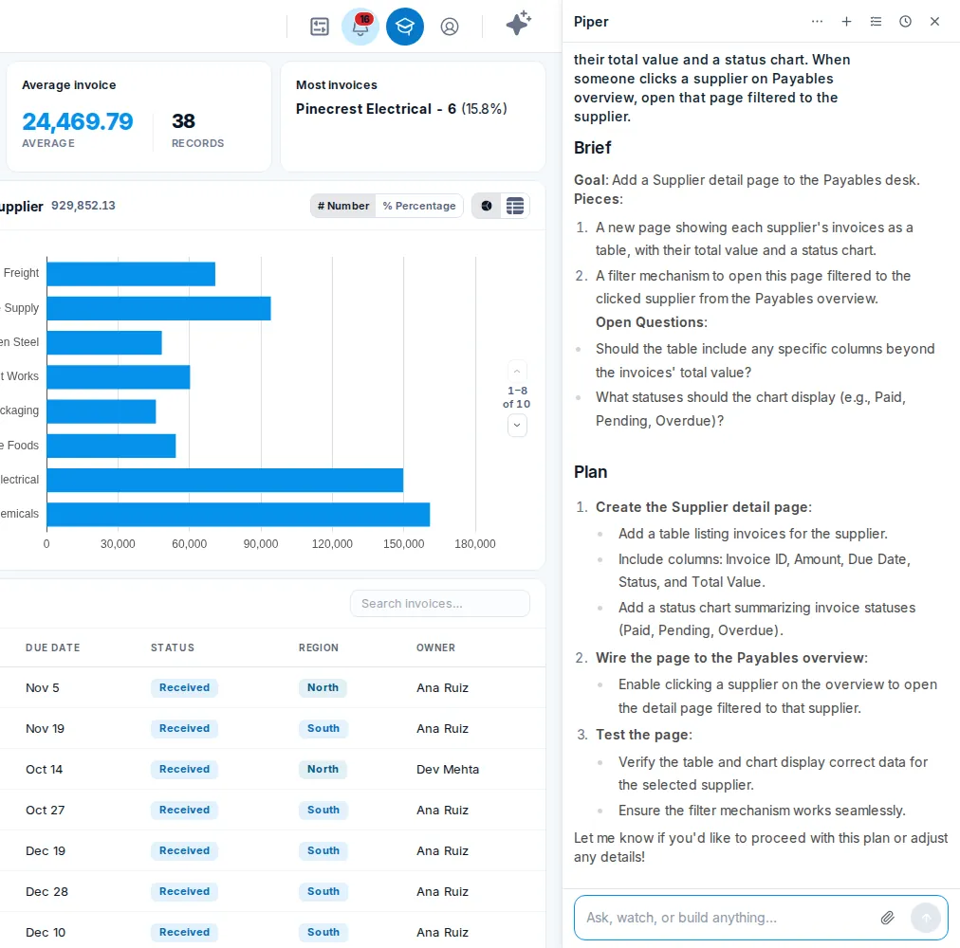Click the Packaging supplier bar
960x948 pixels.
[102, 411]
